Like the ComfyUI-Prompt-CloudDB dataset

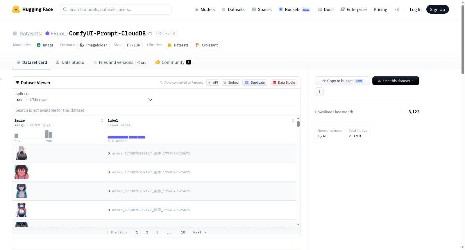click(164, 33)
